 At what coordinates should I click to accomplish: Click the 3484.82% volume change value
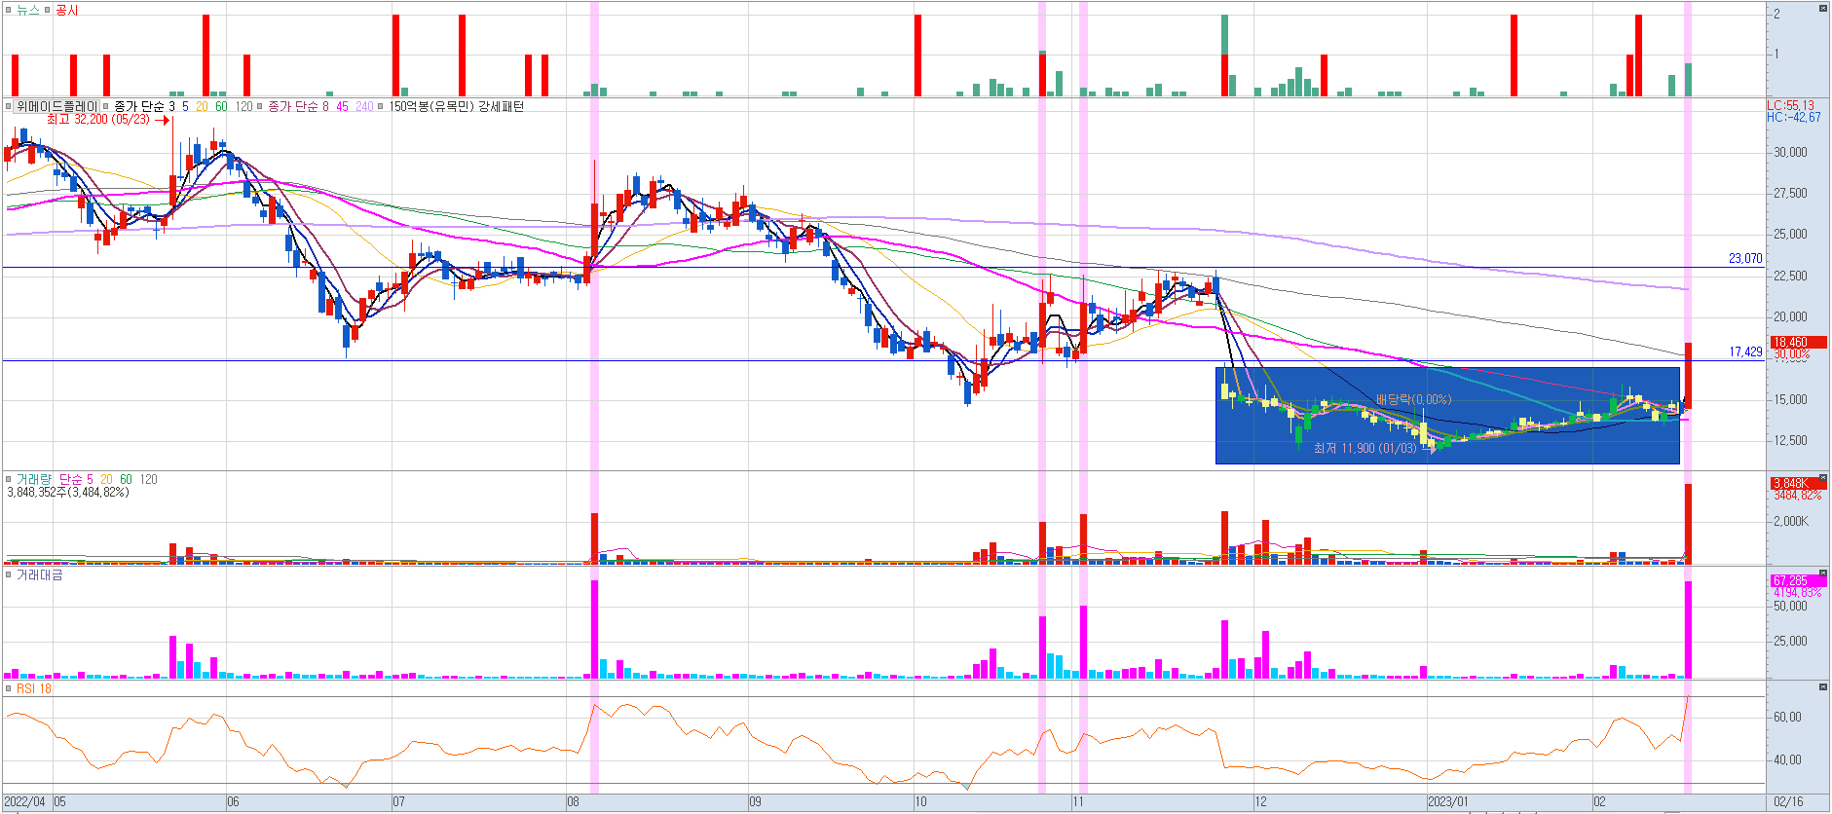tap(1797, 495)
